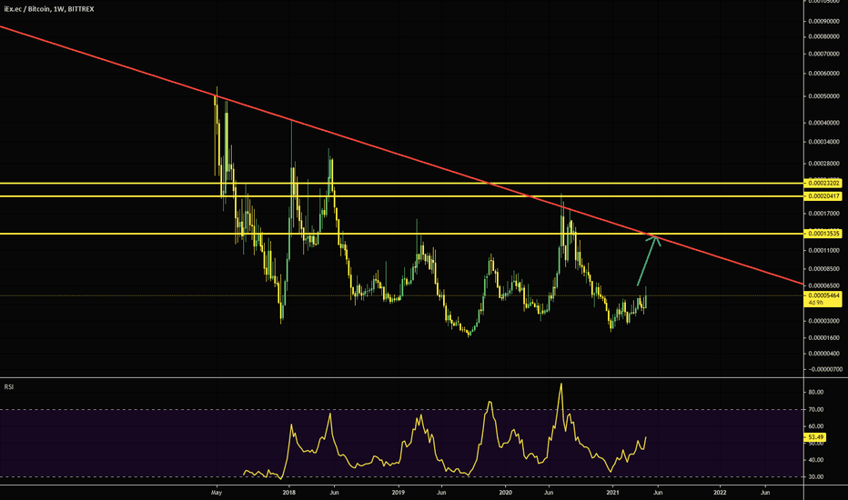
Task: Select the horizontal line at 0.00023202
Action: 402,184
